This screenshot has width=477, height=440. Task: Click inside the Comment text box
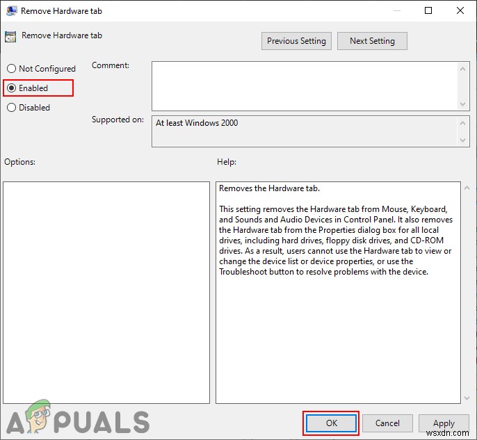click(305, 86)
